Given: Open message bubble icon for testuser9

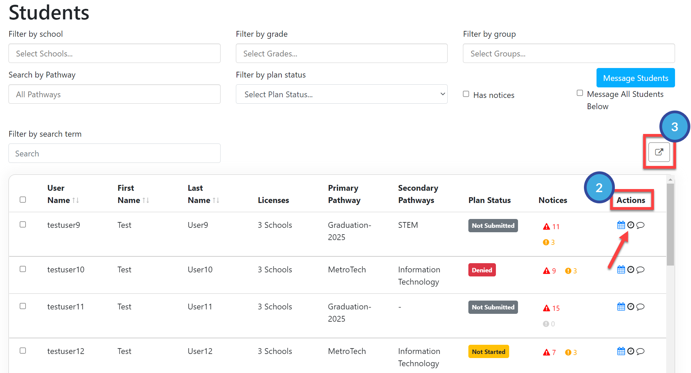Looking at the screenshot, I should [x=640, y=225].
